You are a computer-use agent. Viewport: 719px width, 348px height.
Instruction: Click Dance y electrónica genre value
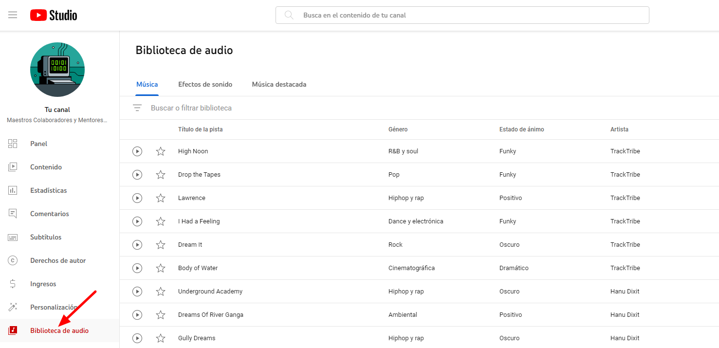tap(416, 221)
